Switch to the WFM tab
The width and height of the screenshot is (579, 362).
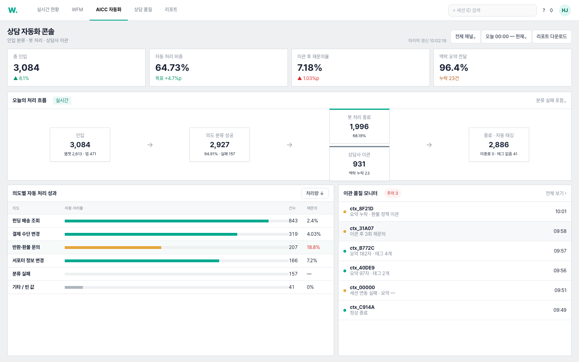tap(78, 10)
